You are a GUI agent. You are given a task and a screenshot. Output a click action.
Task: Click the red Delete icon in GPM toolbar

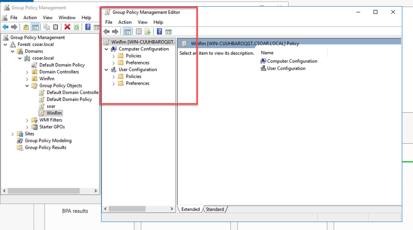pyautogui.click(x=67, y=27)
